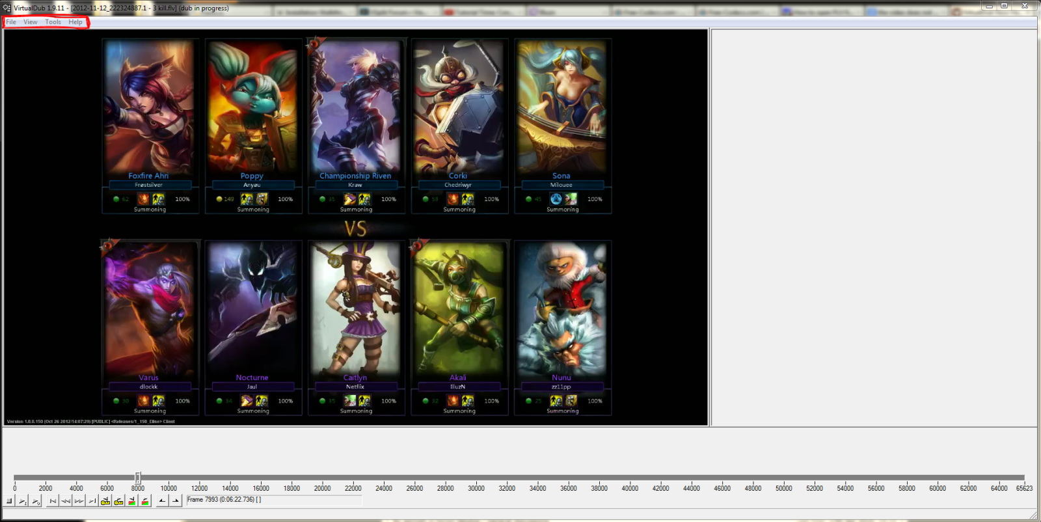Click the seek bar above the 32000 mark
This screenshot has height=522, width=1041.
coord(507,478)
